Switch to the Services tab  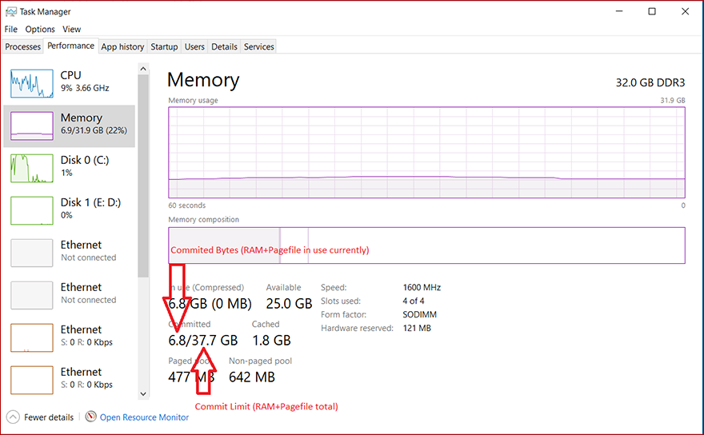click(x=259, y=47)
